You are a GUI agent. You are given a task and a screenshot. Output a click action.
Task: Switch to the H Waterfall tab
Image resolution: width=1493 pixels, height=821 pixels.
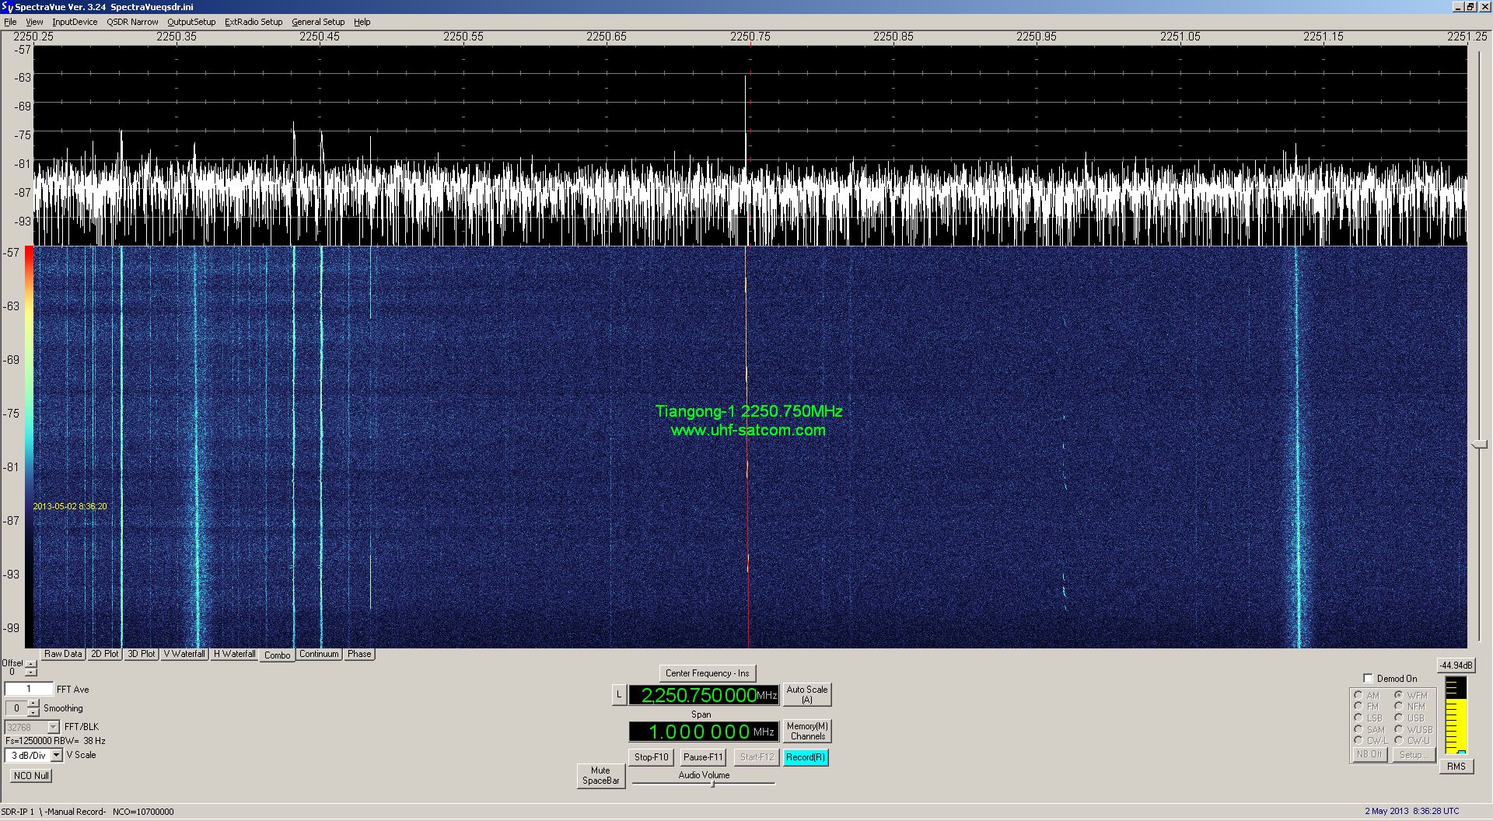click(234, 654)
